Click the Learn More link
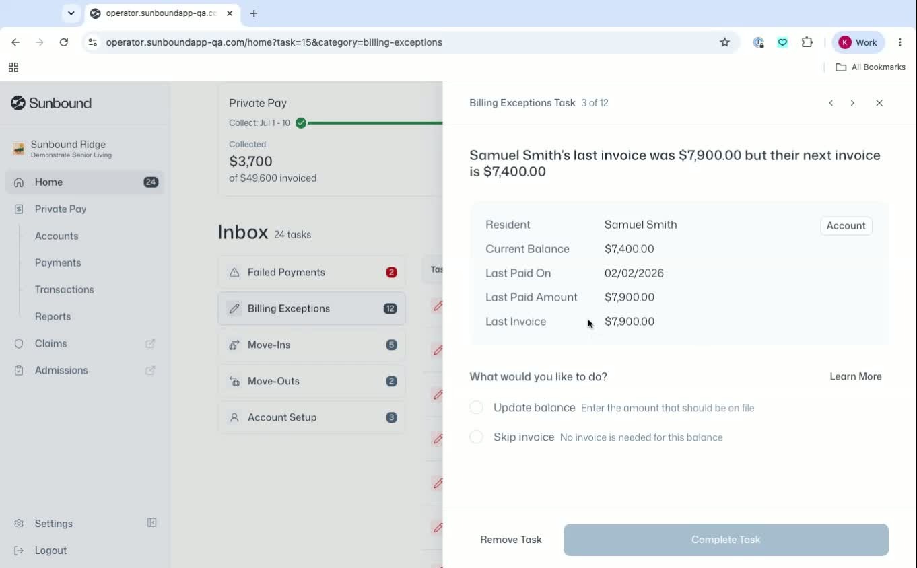917x568 pixels. [855, 376]
